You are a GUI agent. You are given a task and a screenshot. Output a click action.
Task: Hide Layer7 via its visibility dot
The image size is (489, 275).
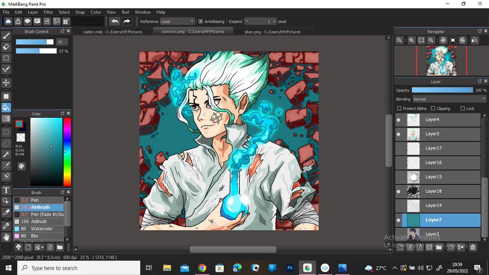pyautogui.click(x=399, y=220)
